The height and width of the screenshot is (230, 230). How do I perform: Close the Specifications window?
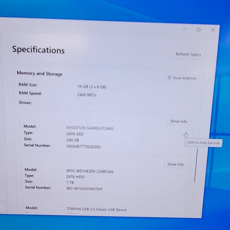213,30
